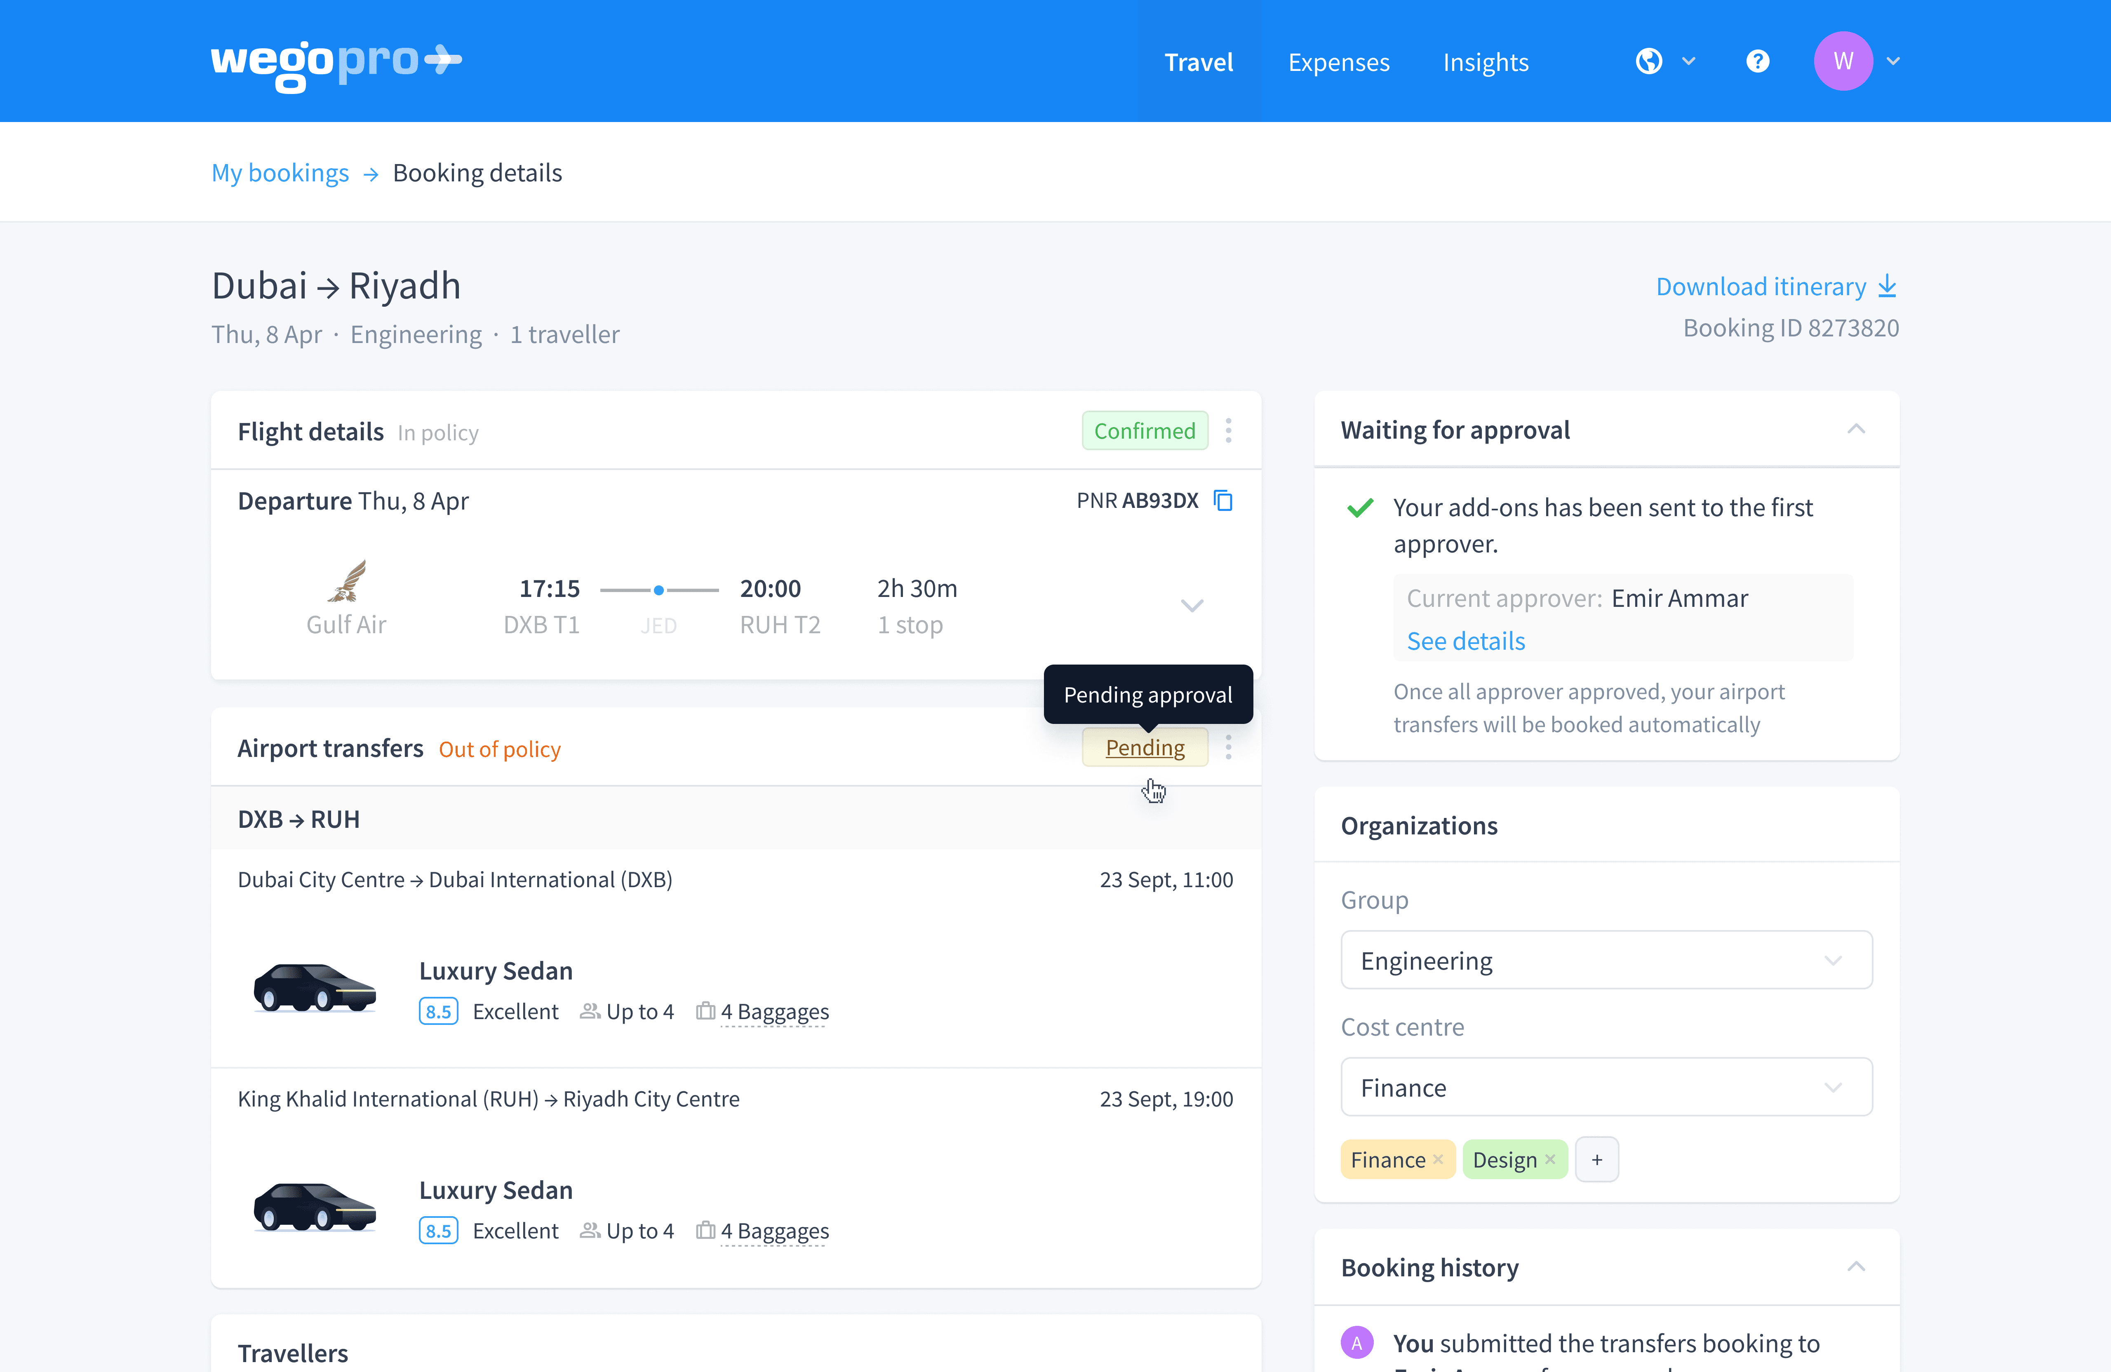
Task: Click the 23 Sept, 11:00 pickup time
Action: [1166, 880]
